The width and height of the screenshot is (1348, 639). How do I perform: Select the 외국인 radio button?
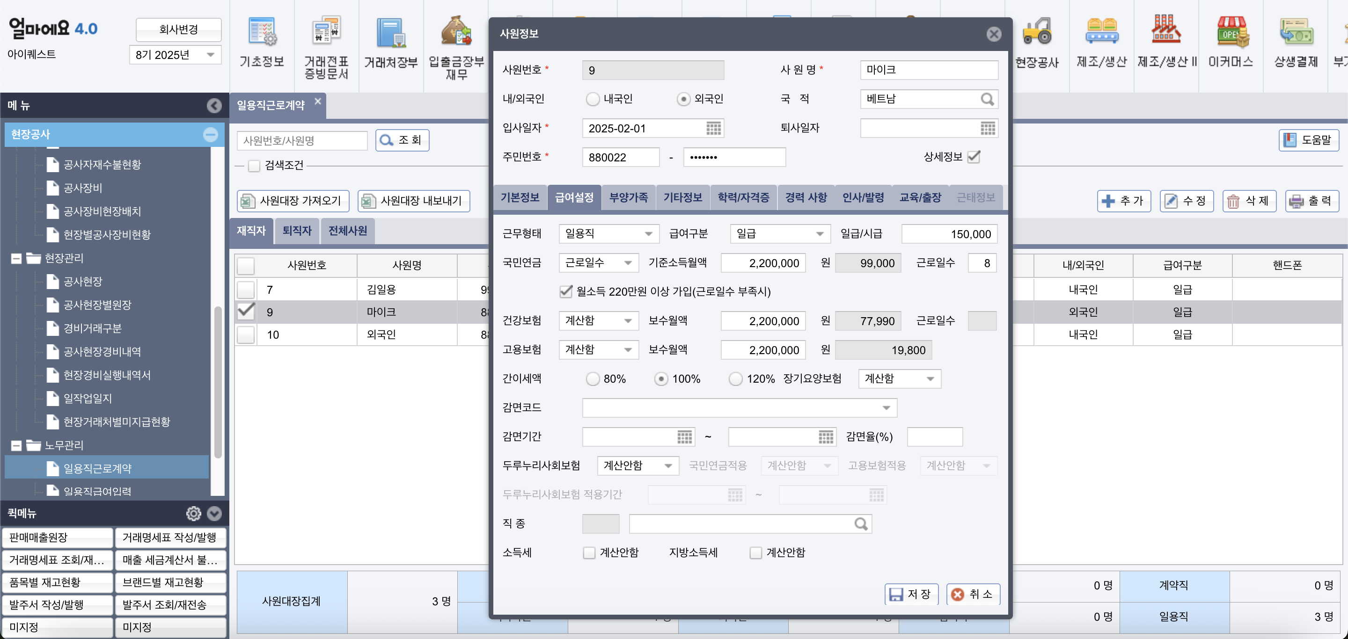click(x=683, y=99)
